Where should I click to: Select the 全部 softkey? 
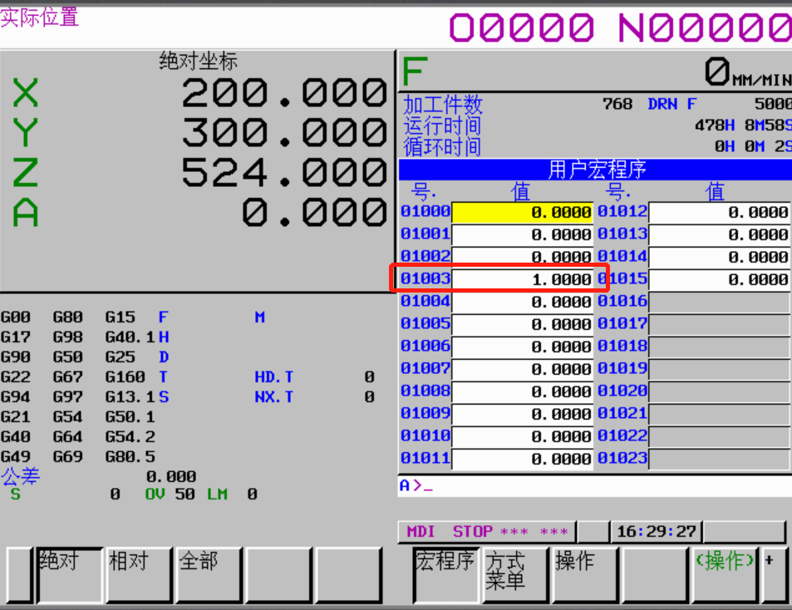(x=208, y=573)
